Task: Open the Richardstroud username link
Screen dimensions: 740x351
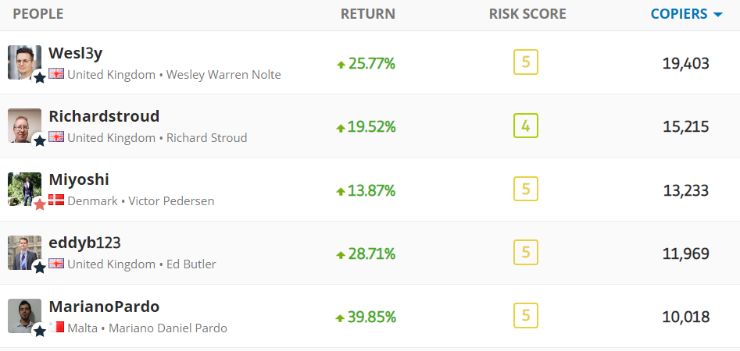Action: (104, 116)
